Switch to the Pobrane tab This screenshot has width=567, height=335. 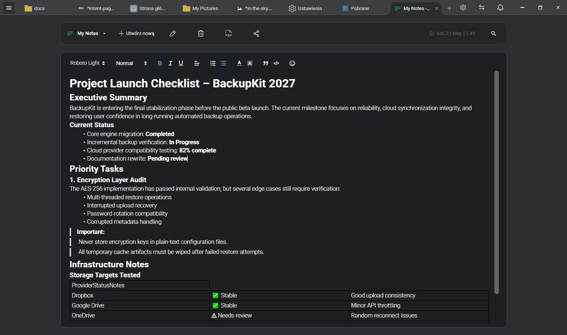point(356,8)
